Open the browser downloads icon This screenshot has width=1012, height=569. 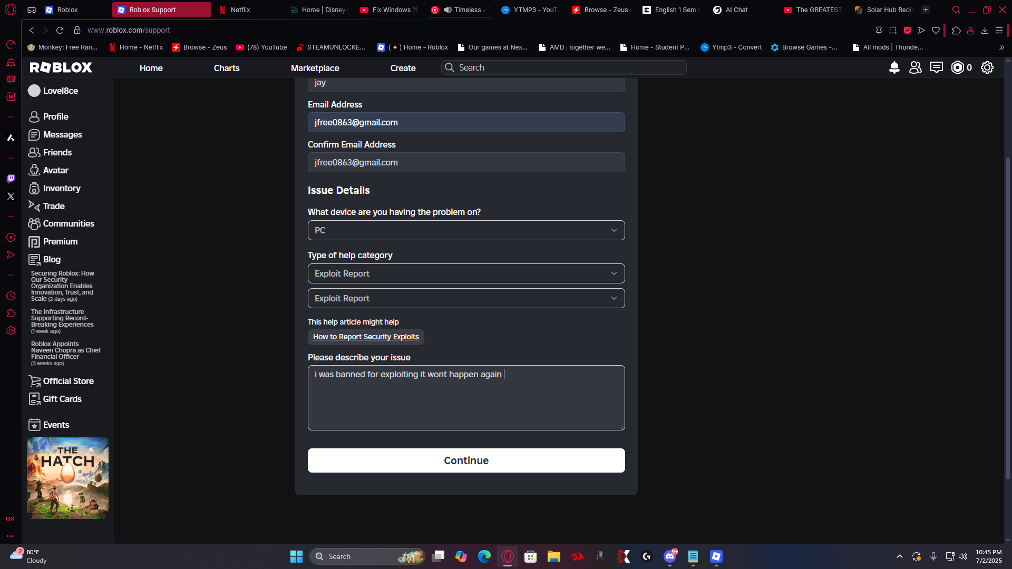pyautogui.click(x=985, y=30)
